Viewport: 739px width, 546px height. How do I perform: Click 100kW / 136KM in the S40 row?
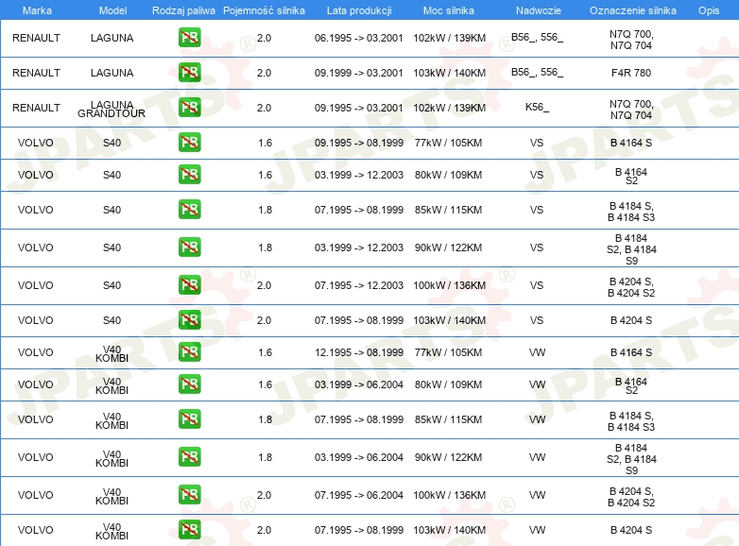coord(449,285)
